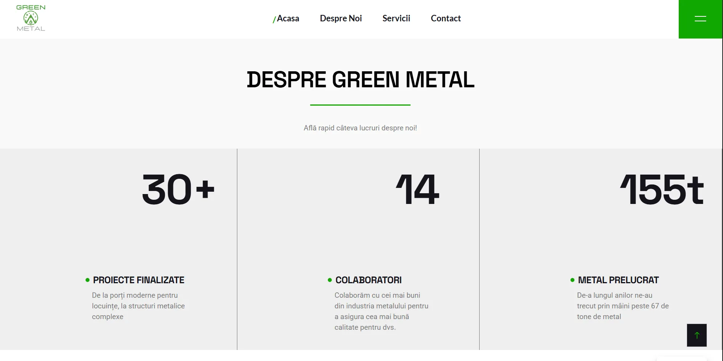
Task: Open the Contact page
Action: [446, 18]
